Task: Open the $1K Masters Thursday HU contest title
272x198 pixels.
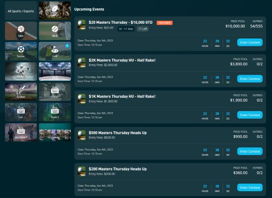Action: [122, 96]
